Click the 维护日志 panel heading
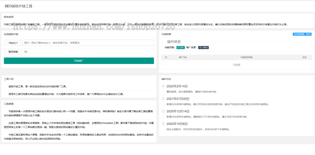Image resolution: width=315 pixels, height=155 pixels. (x=166, y=79)
